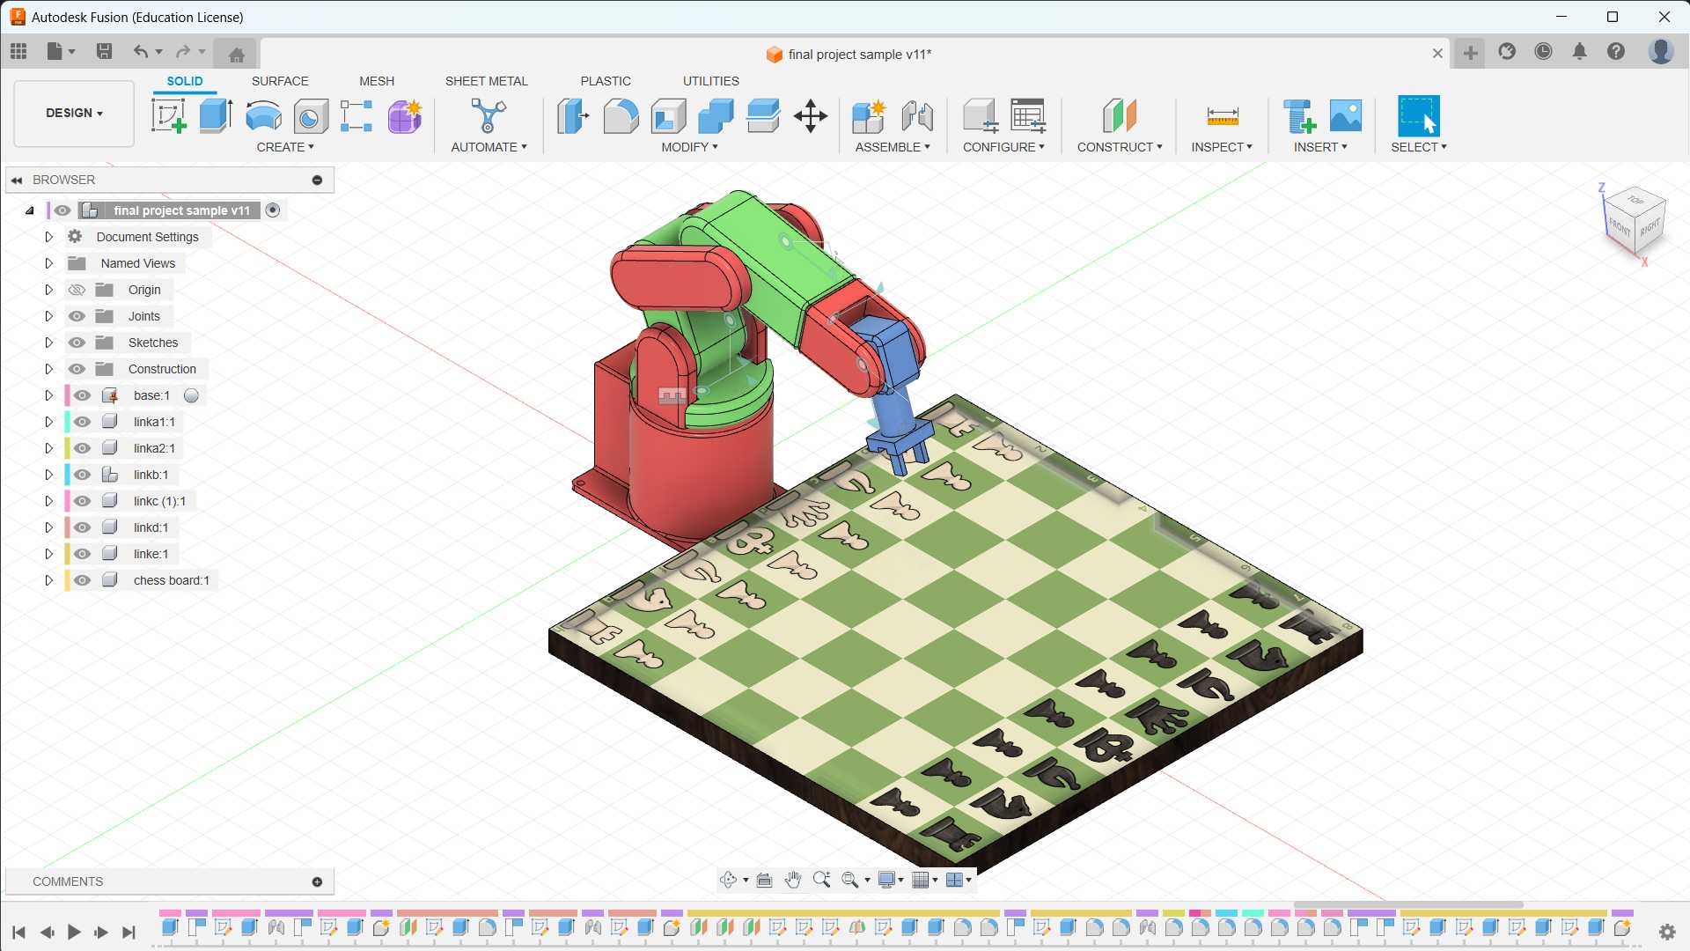Click the Extrude tool icon
The image size is (1690, 951).
[216, 115]
